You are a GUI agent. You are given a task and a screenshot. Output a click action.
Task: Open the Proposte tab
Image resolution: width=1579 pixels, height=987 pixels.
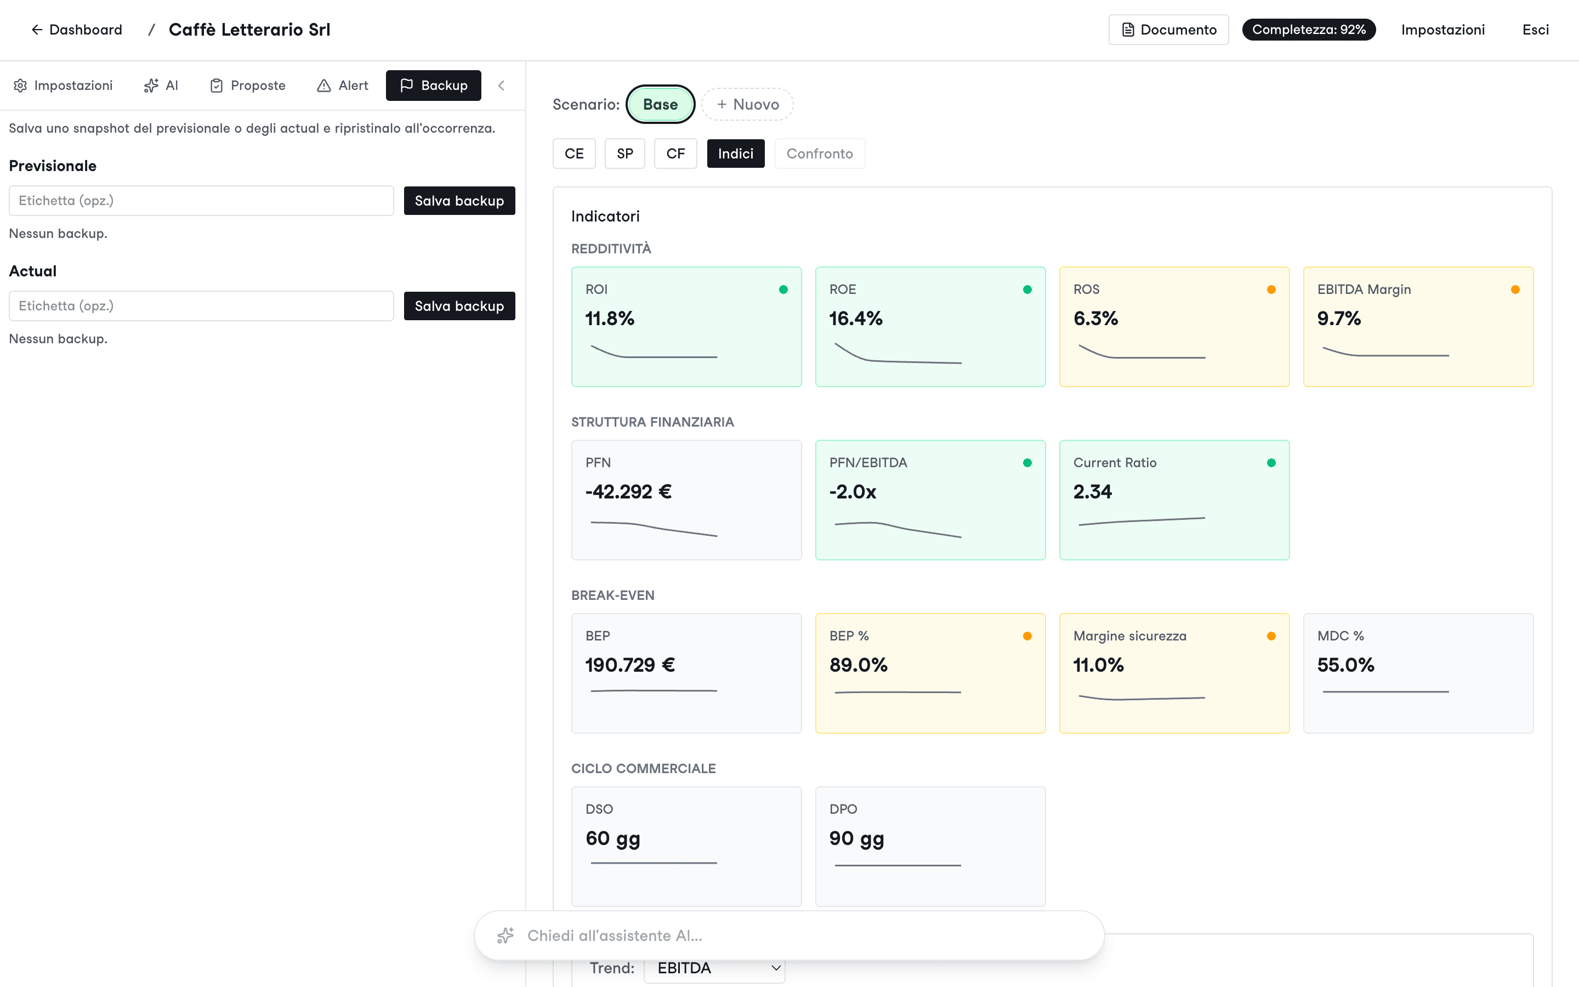[247, 86]
